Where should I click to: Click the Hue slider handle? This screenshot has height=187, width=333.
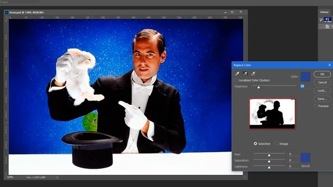coord(269,155)
